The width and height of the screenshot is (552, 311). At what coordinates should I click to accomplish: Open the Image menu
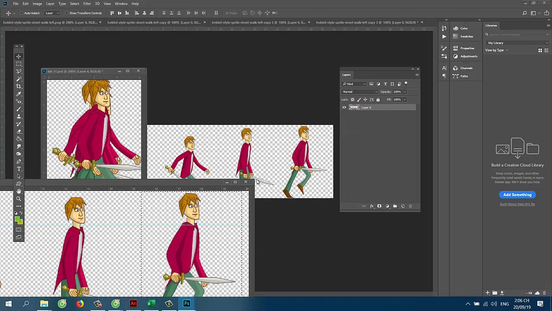pyautogui.click(x=37, y=3)
